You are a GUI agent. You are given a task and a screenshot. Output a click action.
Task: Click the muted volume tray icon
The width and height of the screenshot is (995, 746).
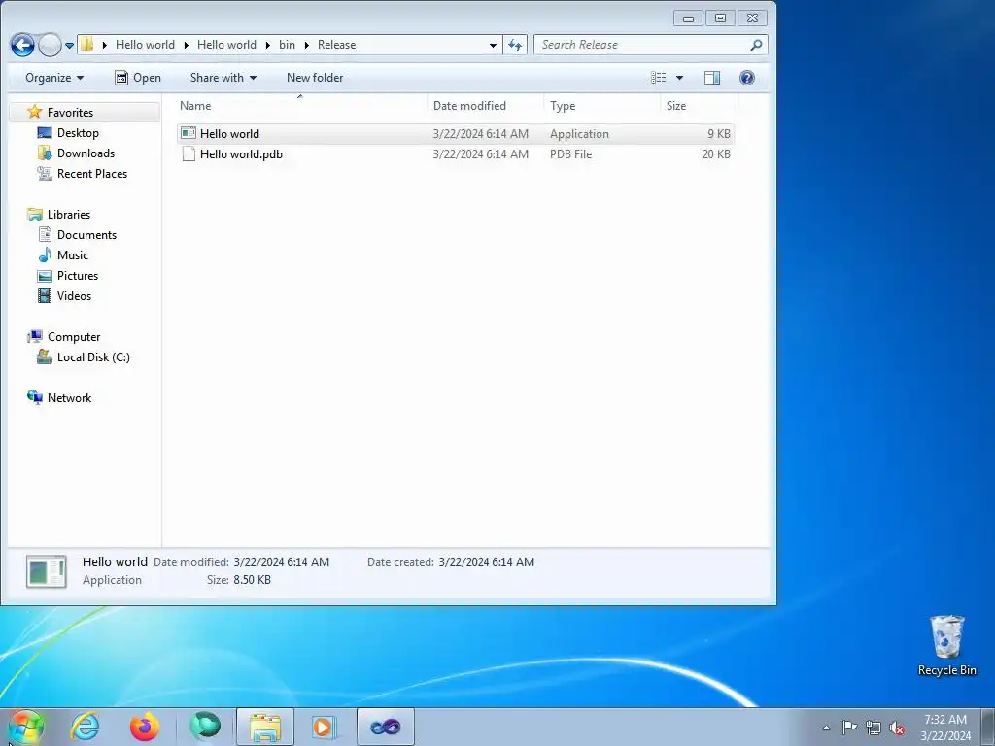coord(897,728)
